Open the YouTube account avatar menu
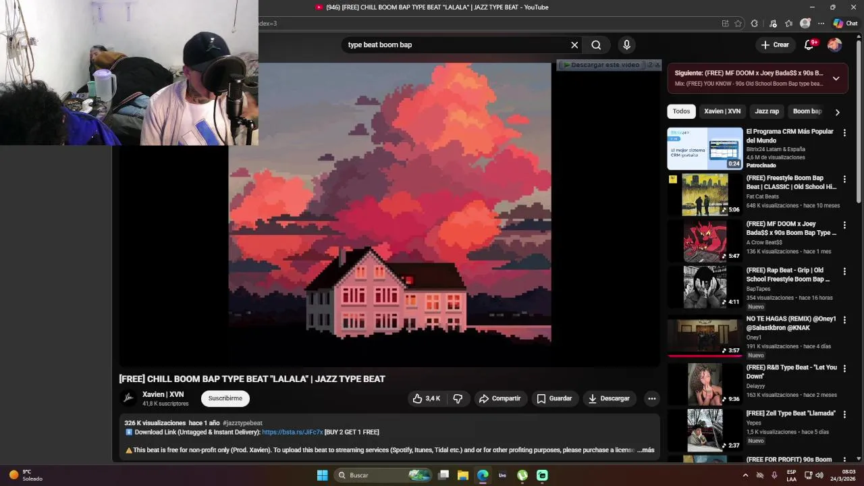 point(835,45)
